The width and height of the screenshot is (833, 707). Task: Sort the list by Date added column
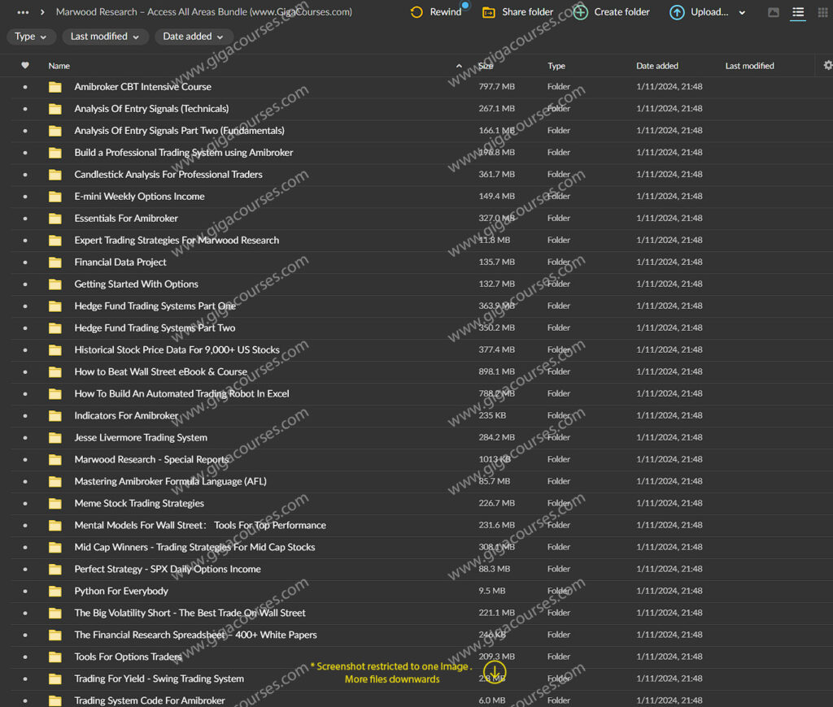point(656,66)
